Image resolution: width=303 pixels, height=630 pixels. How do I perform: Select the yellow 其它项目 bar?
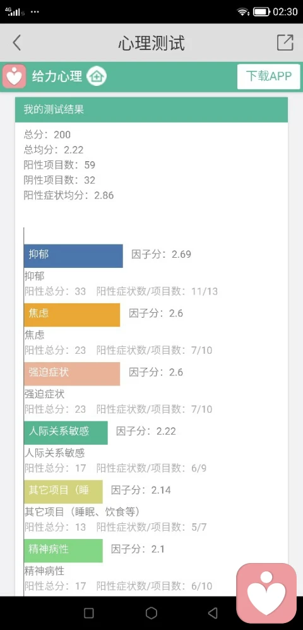[x=63, y=492]
